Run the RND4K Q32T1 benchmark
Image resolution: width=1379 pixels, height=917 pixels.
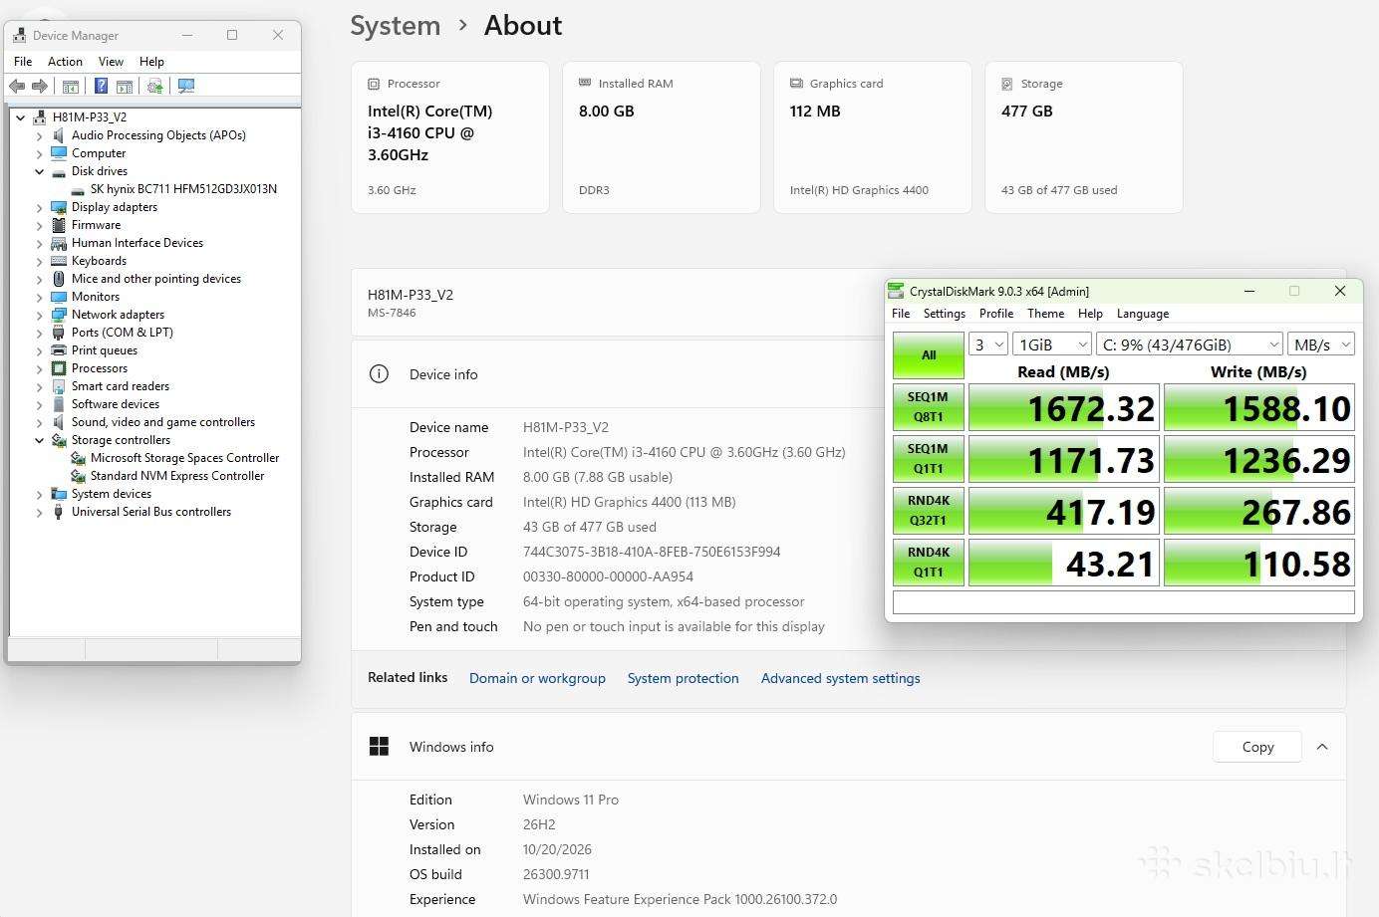tap(929, 511)
